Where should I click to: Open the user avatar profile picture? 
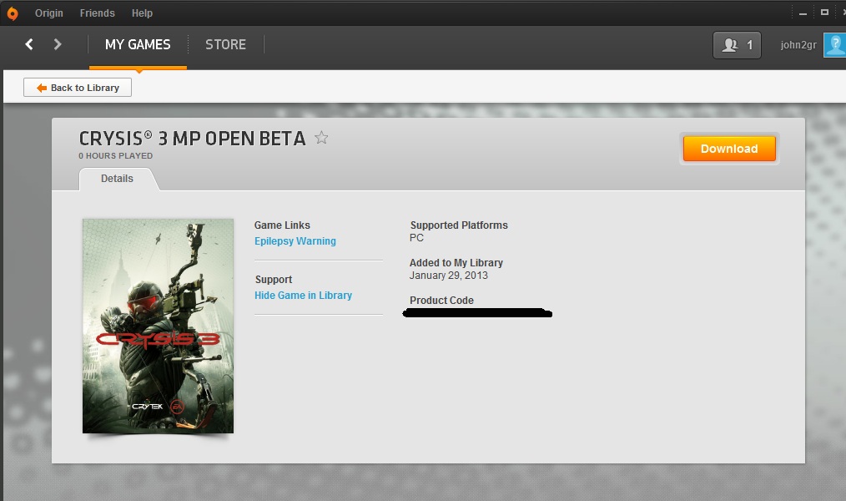pos(835,45)
